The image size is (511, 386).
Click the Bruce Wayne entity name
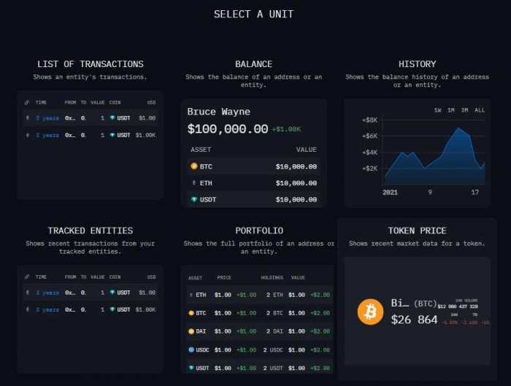(219, 112)
